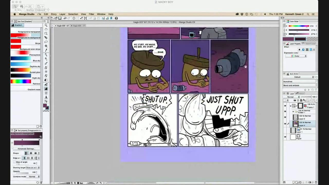The width and height of the screenshot is (329, 185).
Task: Click the Scale up/down transform icon
Action: tap(86, 18)
